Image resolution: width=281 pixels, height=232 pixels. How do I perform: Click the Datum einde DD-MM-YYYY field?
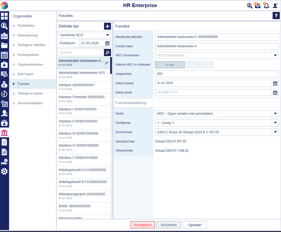(214, 92)
